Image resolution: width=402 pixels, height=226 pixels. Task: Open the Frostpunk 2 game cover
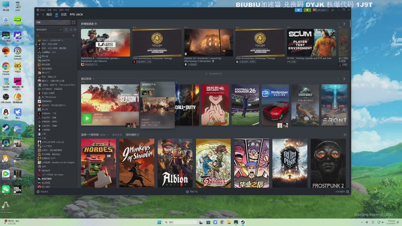pyautogui.click(x=328, y=163)
